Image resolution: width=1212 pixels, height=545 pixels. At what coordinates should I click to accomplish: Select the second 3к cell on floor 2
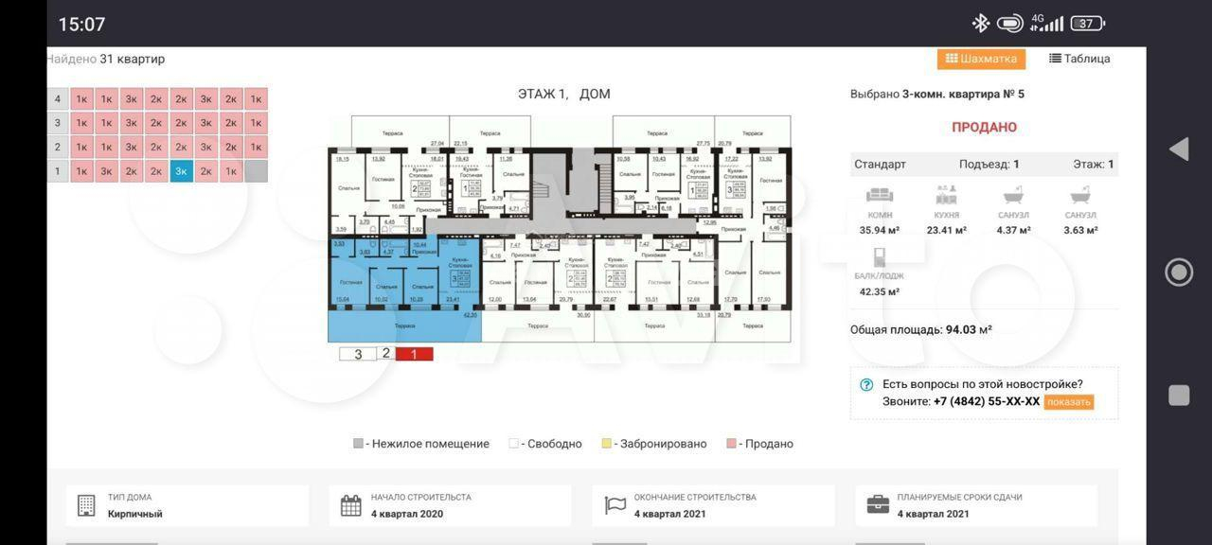(205, 148)
